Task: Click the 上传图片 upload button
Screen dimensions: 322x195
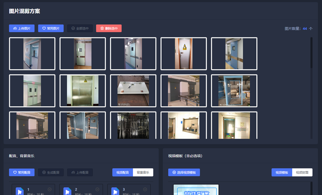Action: click(22, 28)
